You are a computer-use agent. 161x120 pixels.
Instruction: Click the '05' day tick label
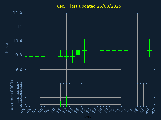point(23,111)
